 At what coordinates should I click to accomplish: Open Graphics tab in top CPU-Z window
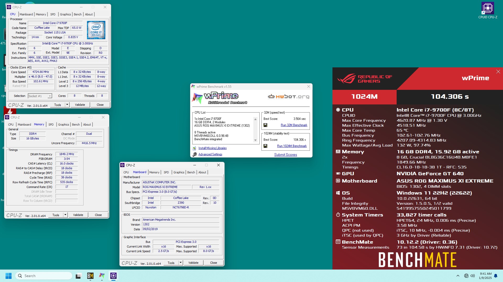click(65, 14)
